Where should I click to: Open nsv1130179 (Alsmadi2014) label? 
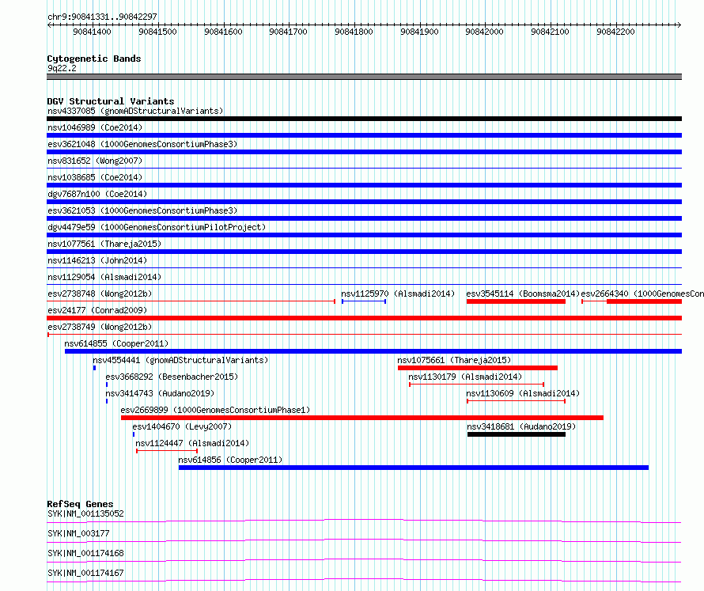pos(465,377)
